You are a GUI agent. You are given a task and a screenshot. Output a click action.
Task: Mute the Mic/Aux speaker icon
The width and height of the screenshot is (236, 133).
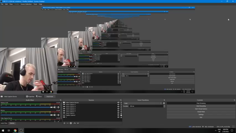tap(55, 115)
